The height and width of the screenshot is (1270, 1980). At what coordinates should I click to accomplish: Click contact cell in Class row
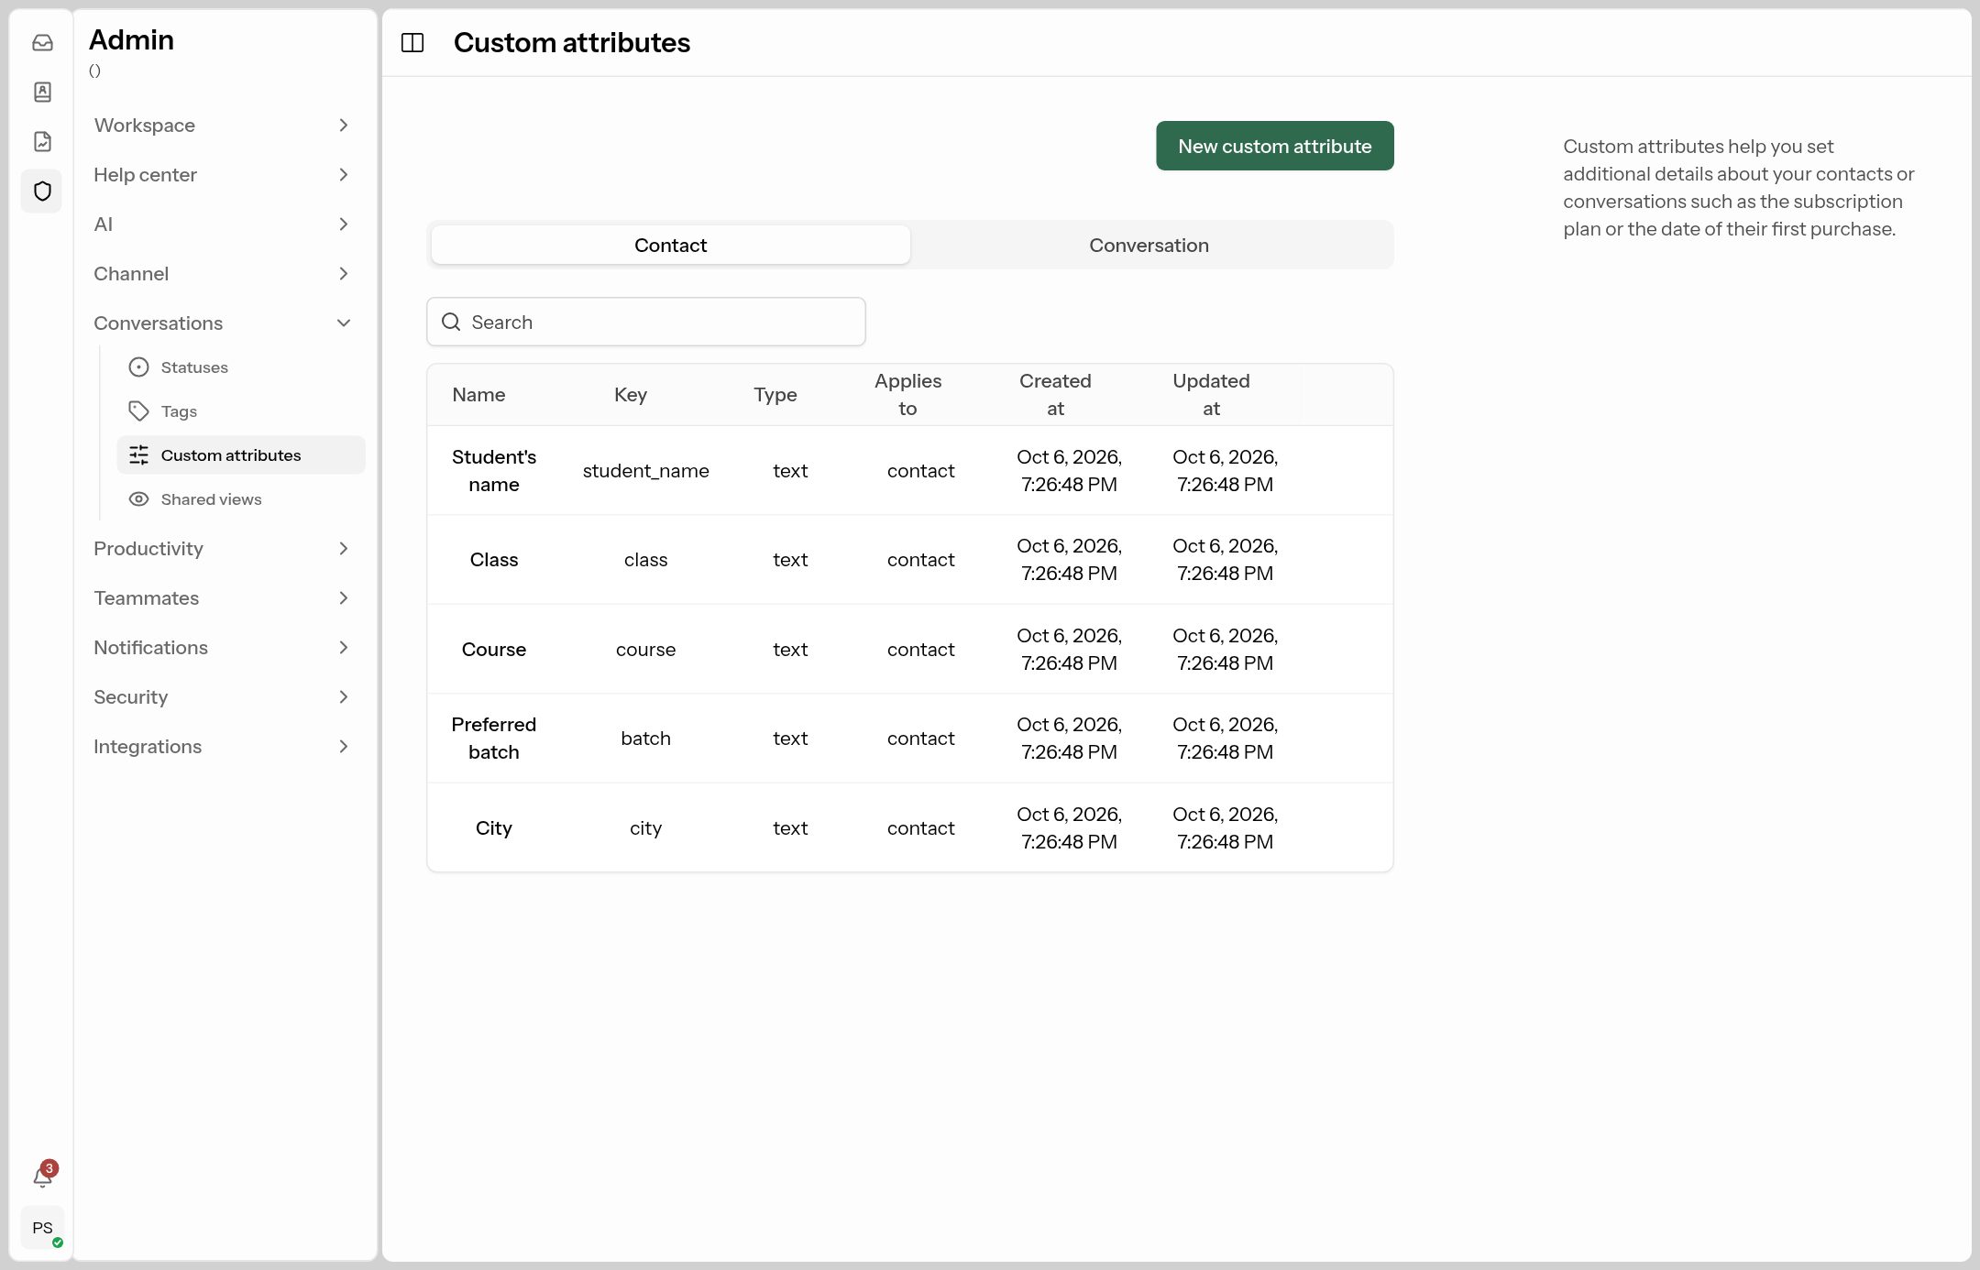pos(921,560)
